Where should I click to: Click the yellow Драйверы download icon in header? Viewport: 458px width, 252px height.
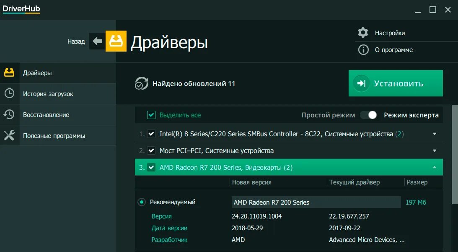(116, 41)
